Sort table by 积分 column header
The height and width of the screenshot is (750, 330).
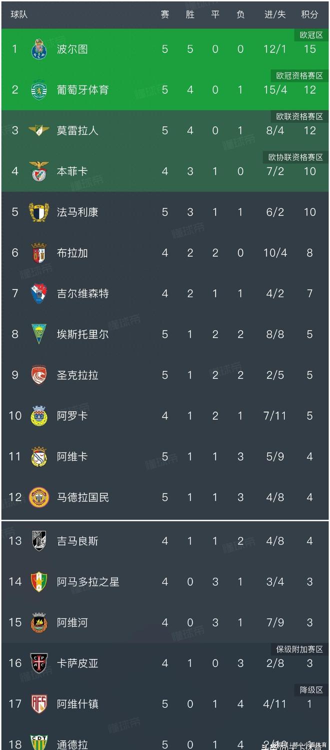click(309, 14)
